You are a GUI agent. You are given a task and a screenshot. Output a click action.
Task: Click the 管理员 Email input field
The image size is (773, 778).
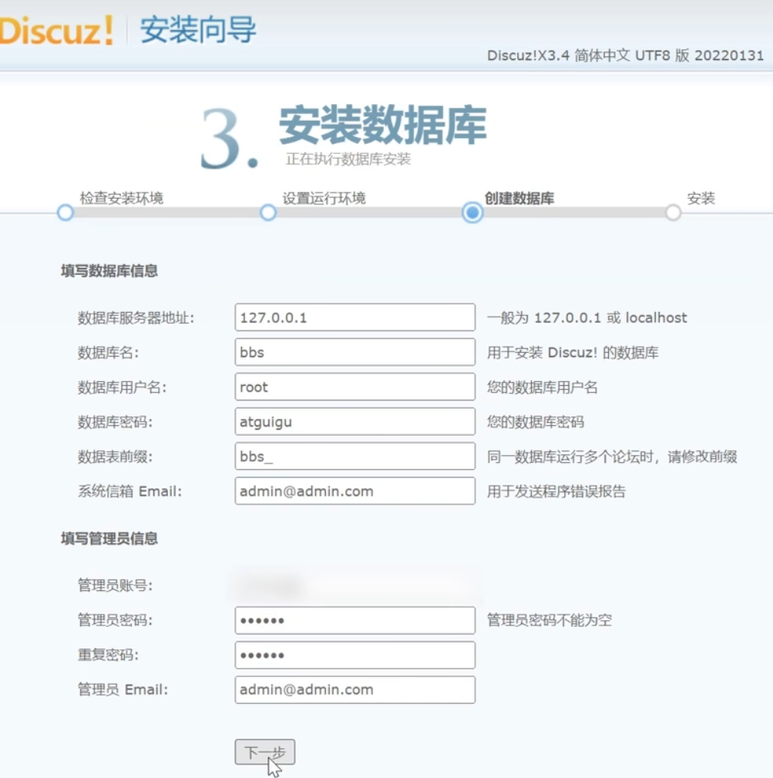coord(355,689)
